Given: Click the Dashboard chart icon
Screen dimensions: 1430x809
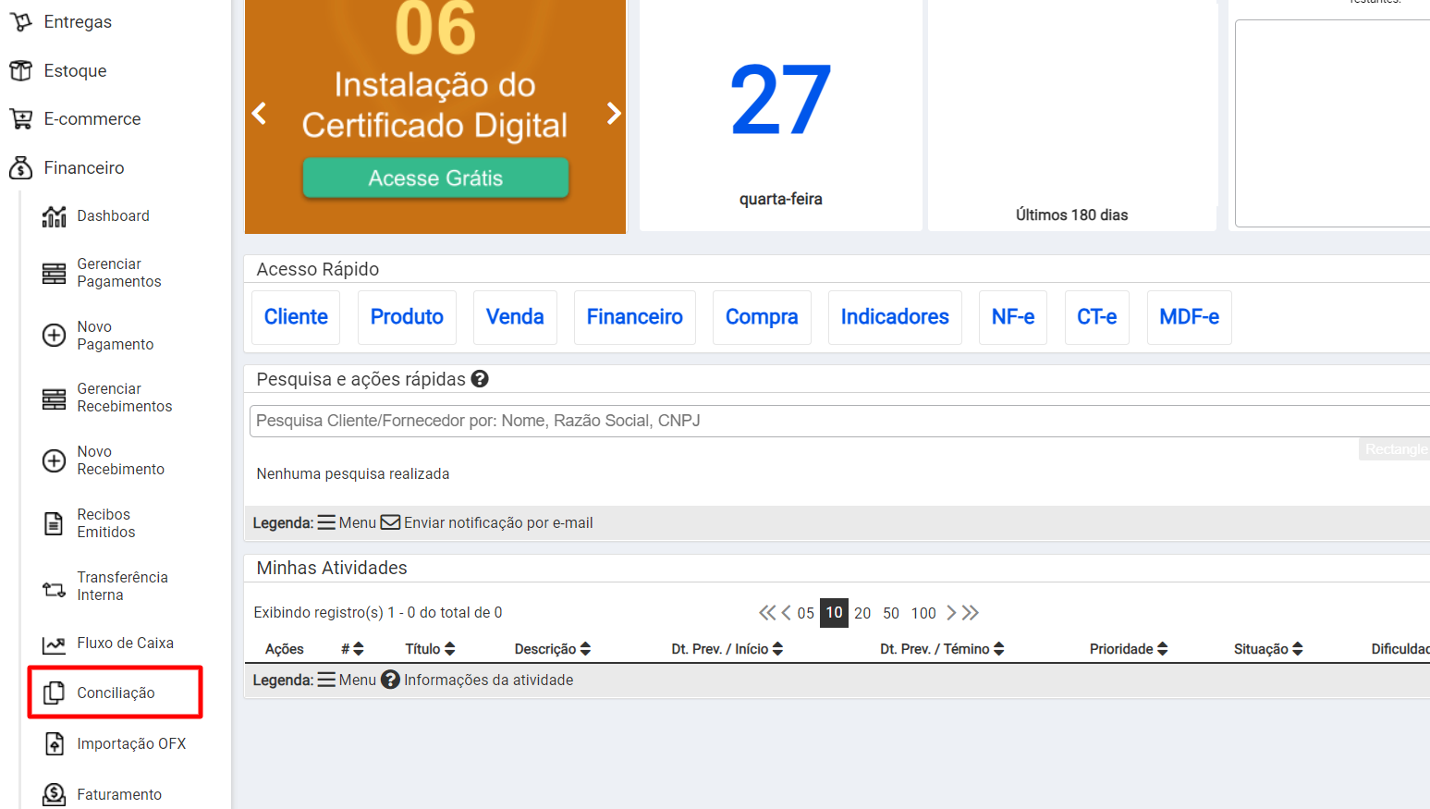Looking at the screenshot, I should (x=55, y=215).
